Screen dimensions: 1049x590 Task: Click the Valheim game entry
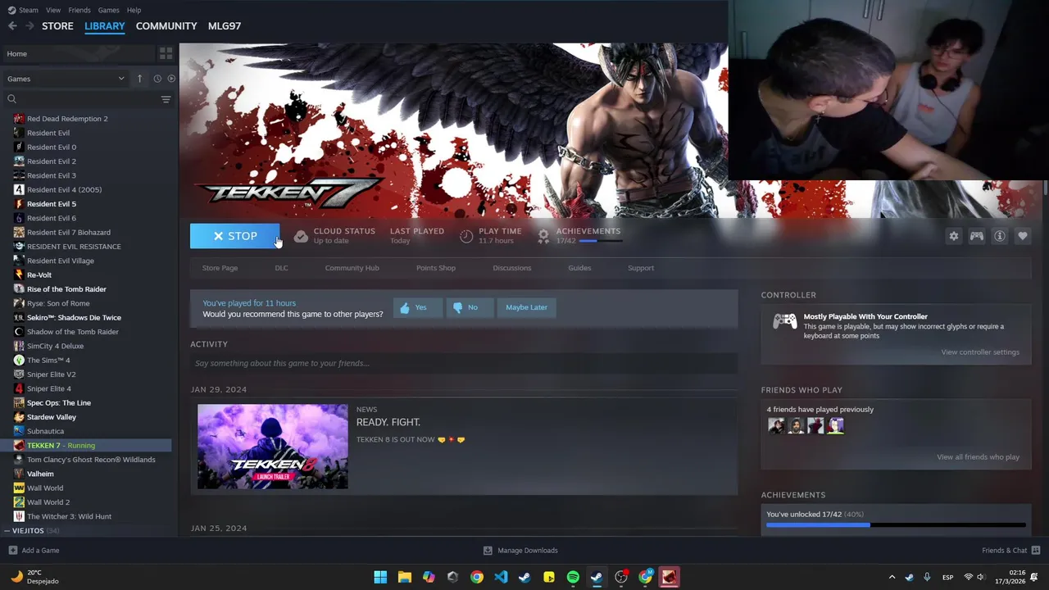click(40, 474)
